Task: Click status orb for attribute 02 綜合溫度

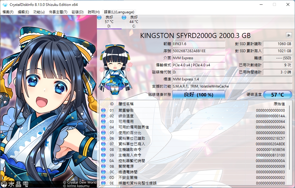Action: click(x=103, y=116)
